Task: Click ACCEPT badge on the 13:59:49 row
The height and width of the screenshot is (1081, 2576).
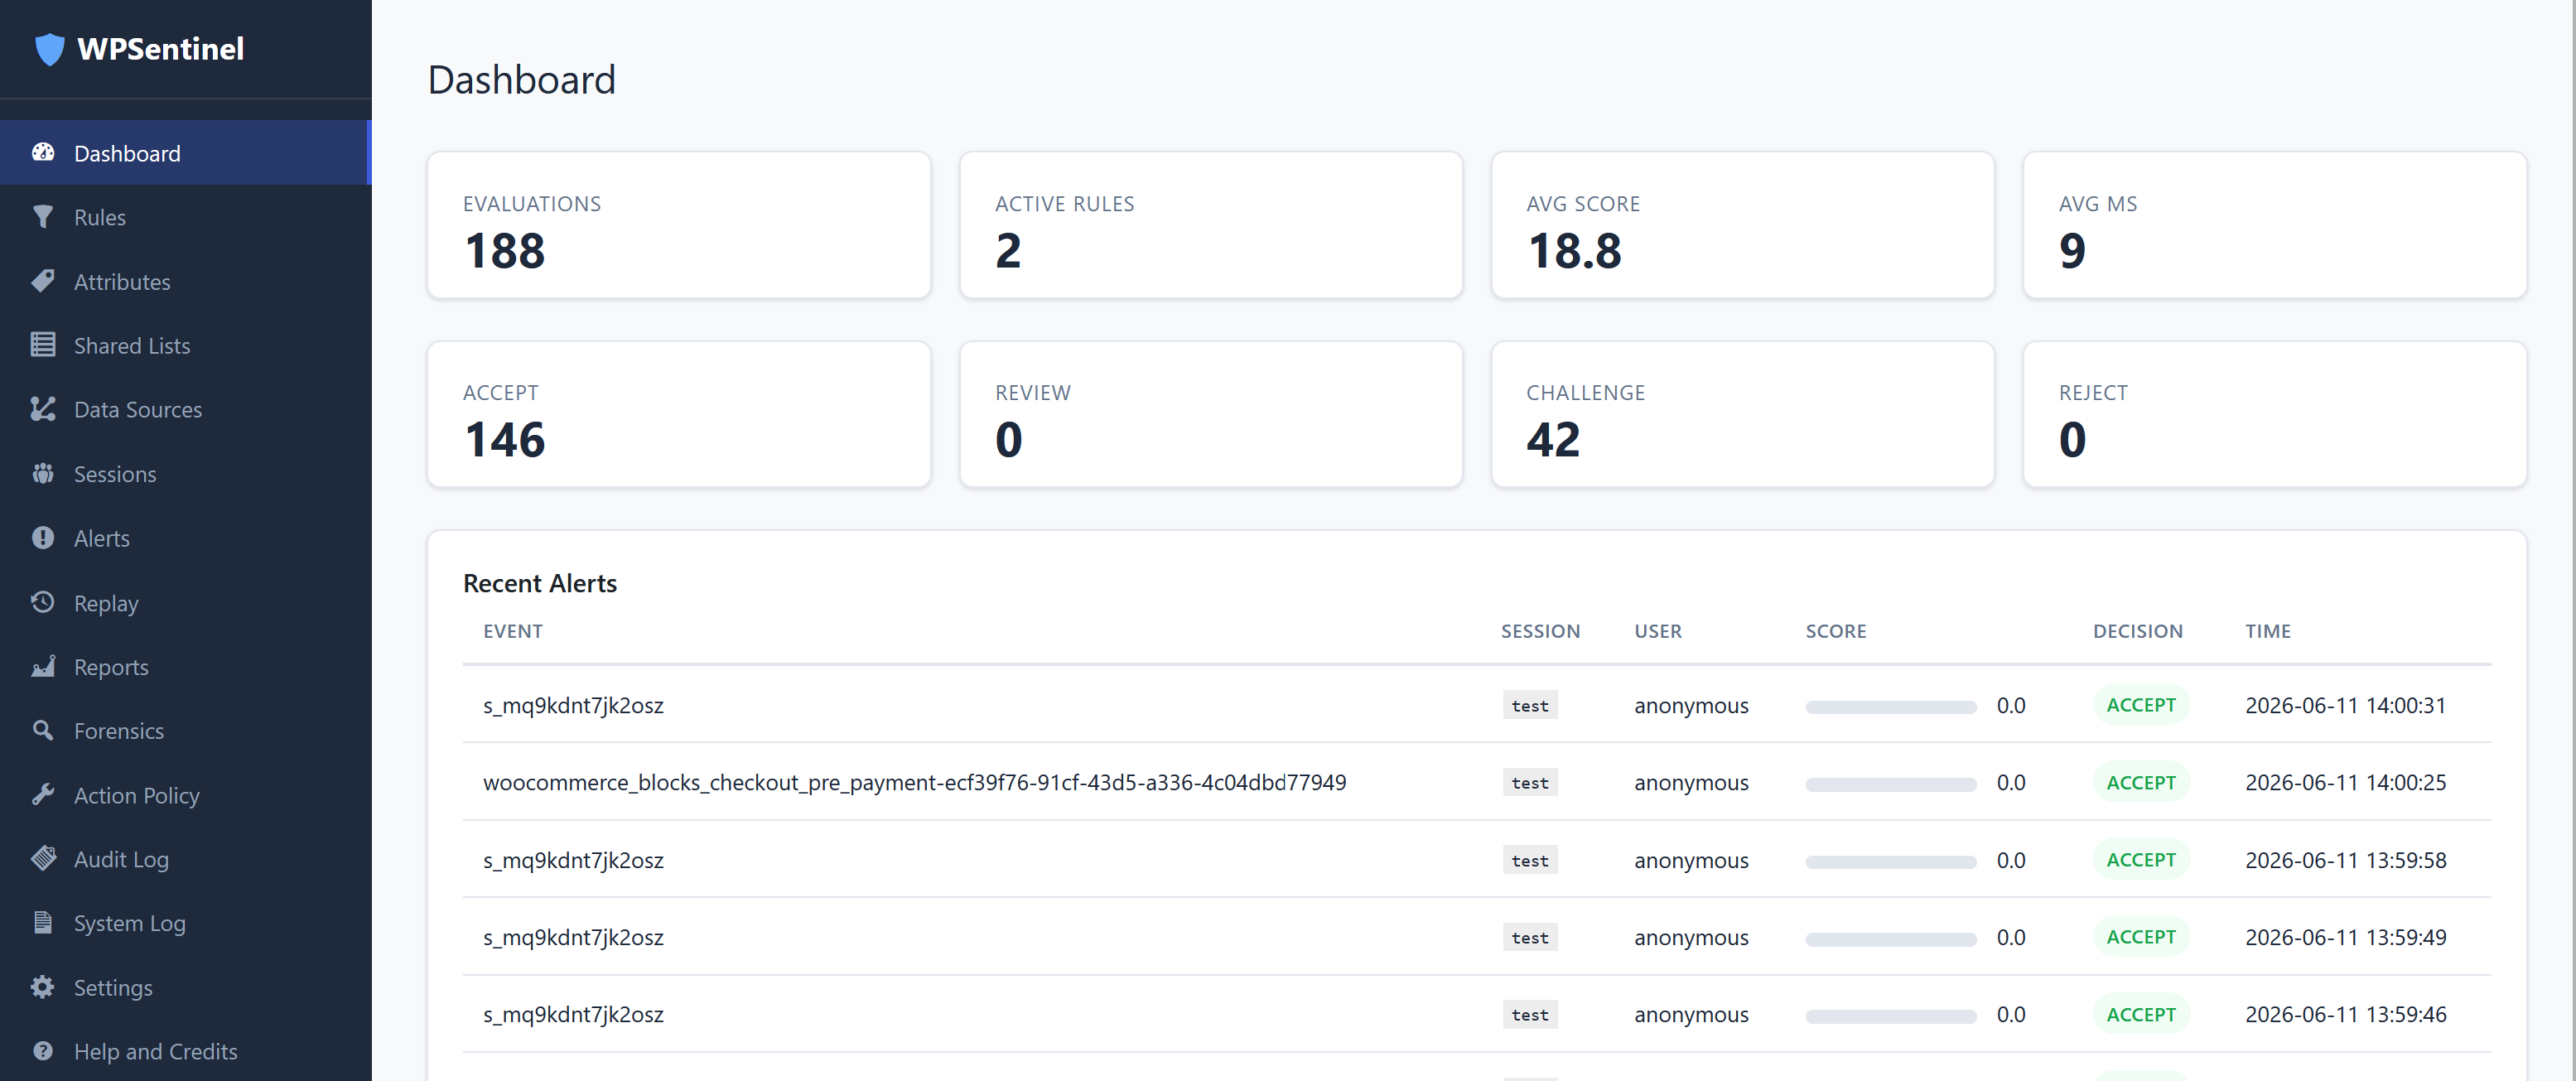Action: [x=2141, y=937]
